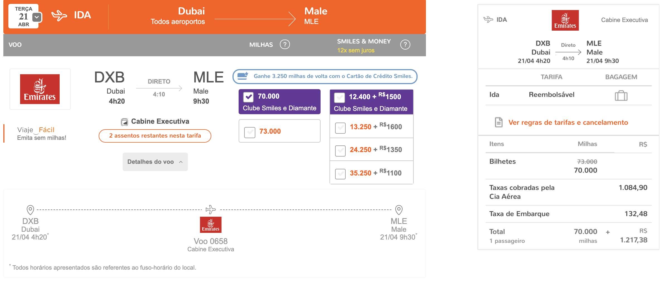The height and width of the screenshot is (283, 664).
Task: Click the Emirates logo in the flight card
Action: pyautogui.click(x=40, y=89)
